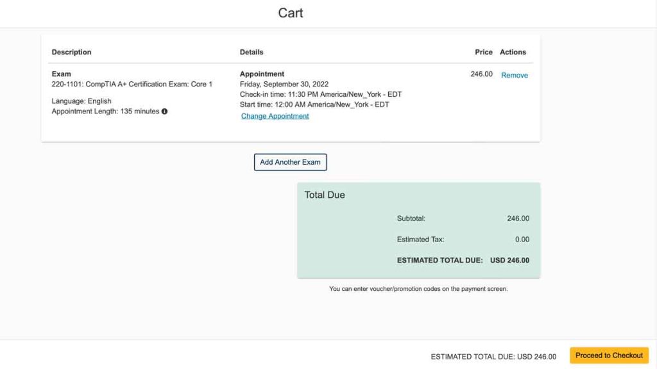
Task: Click the 246.00 price in exam row
Action: tap(481, 74)
